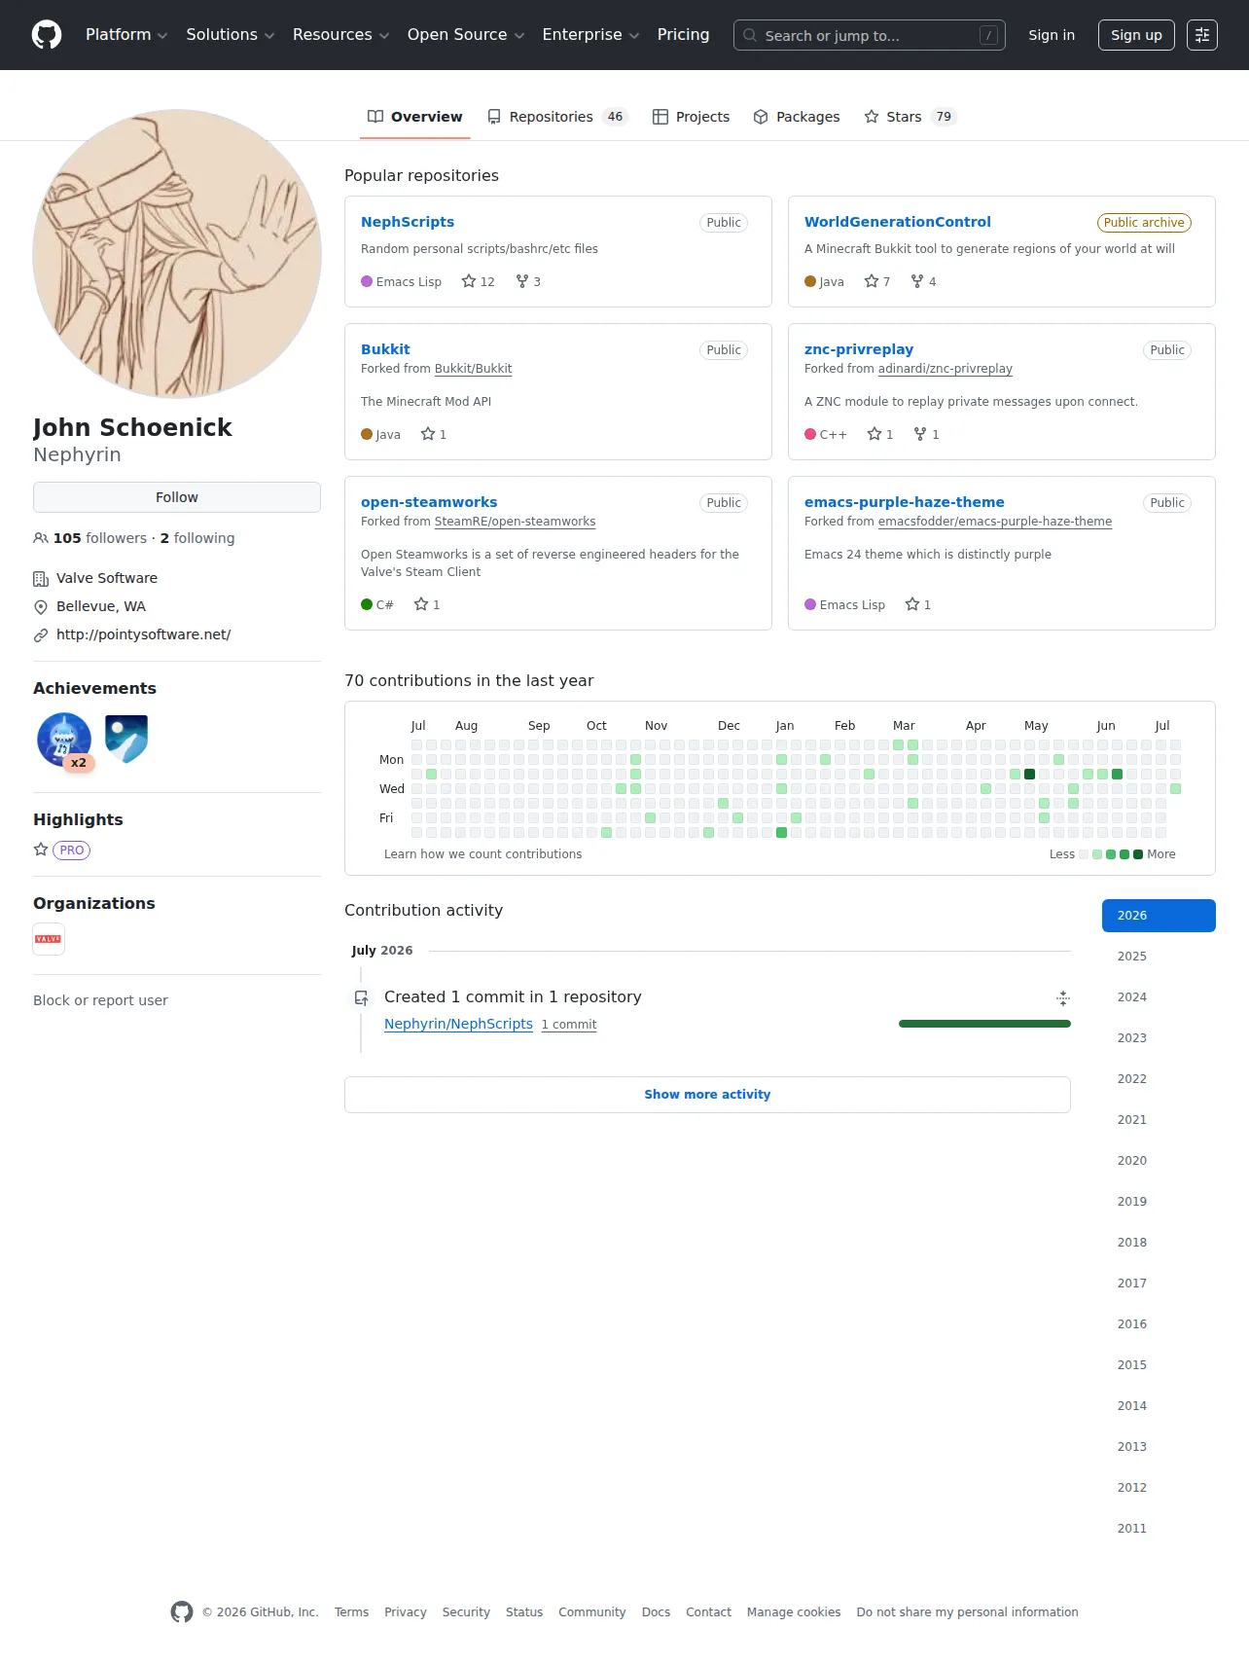Viewport: 1249px width, 1664px height.
Task: Open the GitHub home logo
Action: [x=47, y=35]
